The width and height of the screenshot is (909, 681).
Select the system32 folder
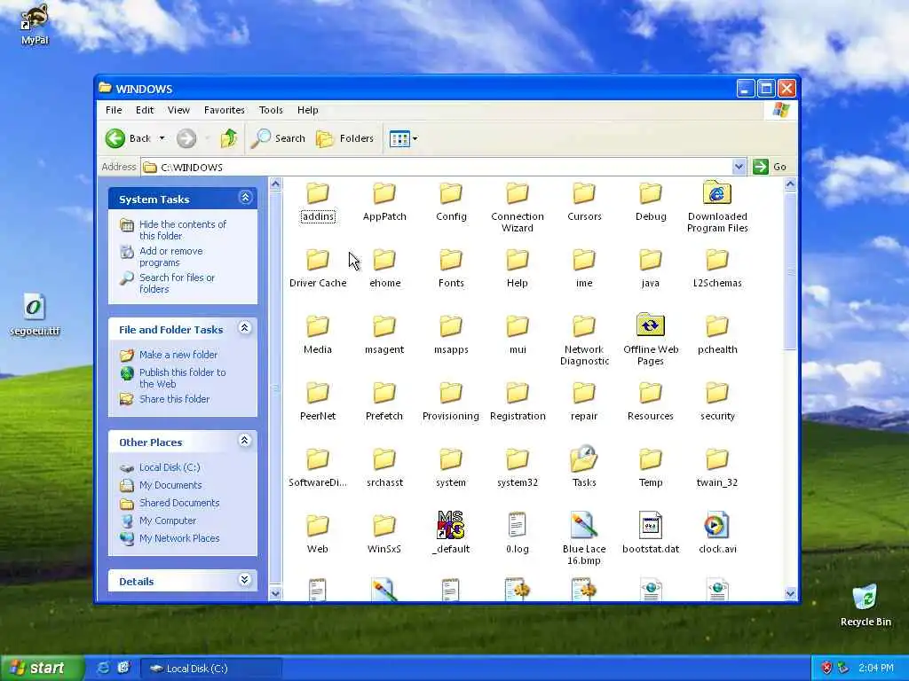[x=518, y=468]
